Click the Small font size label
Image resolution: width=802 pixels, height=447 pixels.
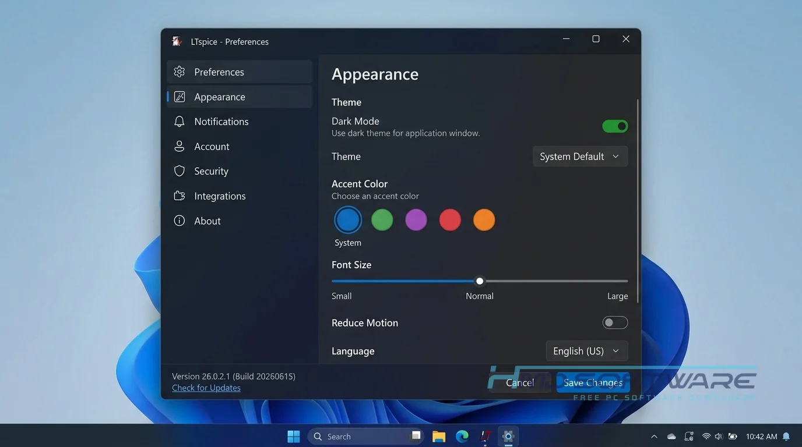click(x=342, y=296)
